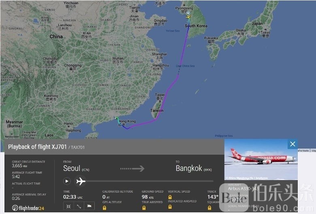
Task: Click the airplane marker on the playback timeline
Action: pos(81,181)
